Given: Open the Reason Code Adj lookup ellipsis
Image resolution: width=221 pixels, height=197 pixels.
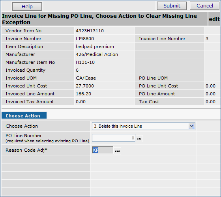Looking at the screenshot, I should tap(118, 151).
